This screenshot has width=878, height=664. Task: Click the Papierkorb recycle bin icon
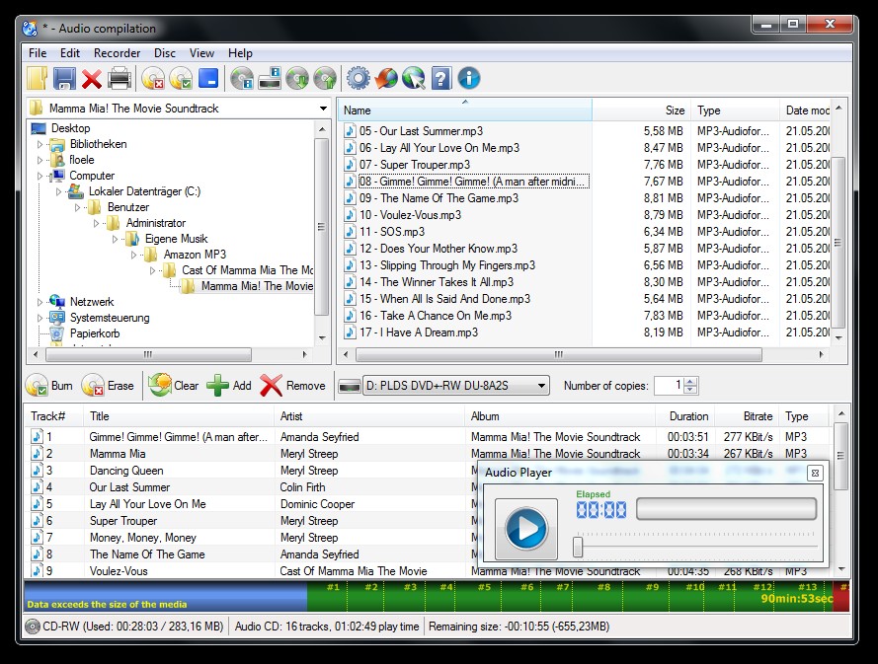point(56,333)
